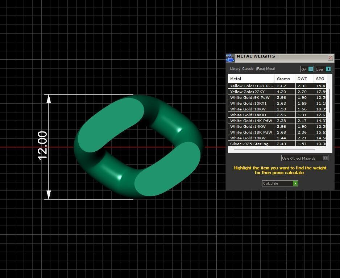
Task: Click the 3.68 grams value
Action: tap(281, 132)
